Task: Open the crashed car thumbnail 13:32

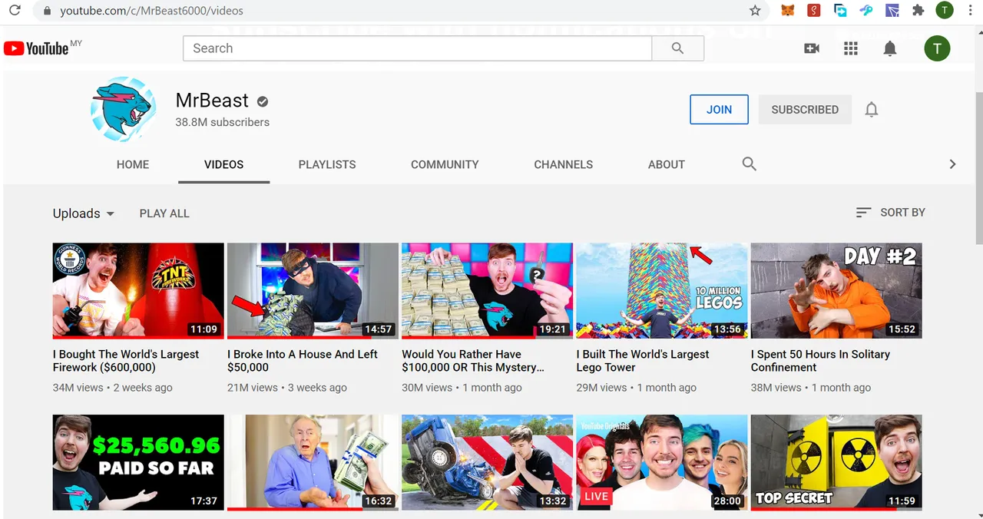Action: click(487, 462)
